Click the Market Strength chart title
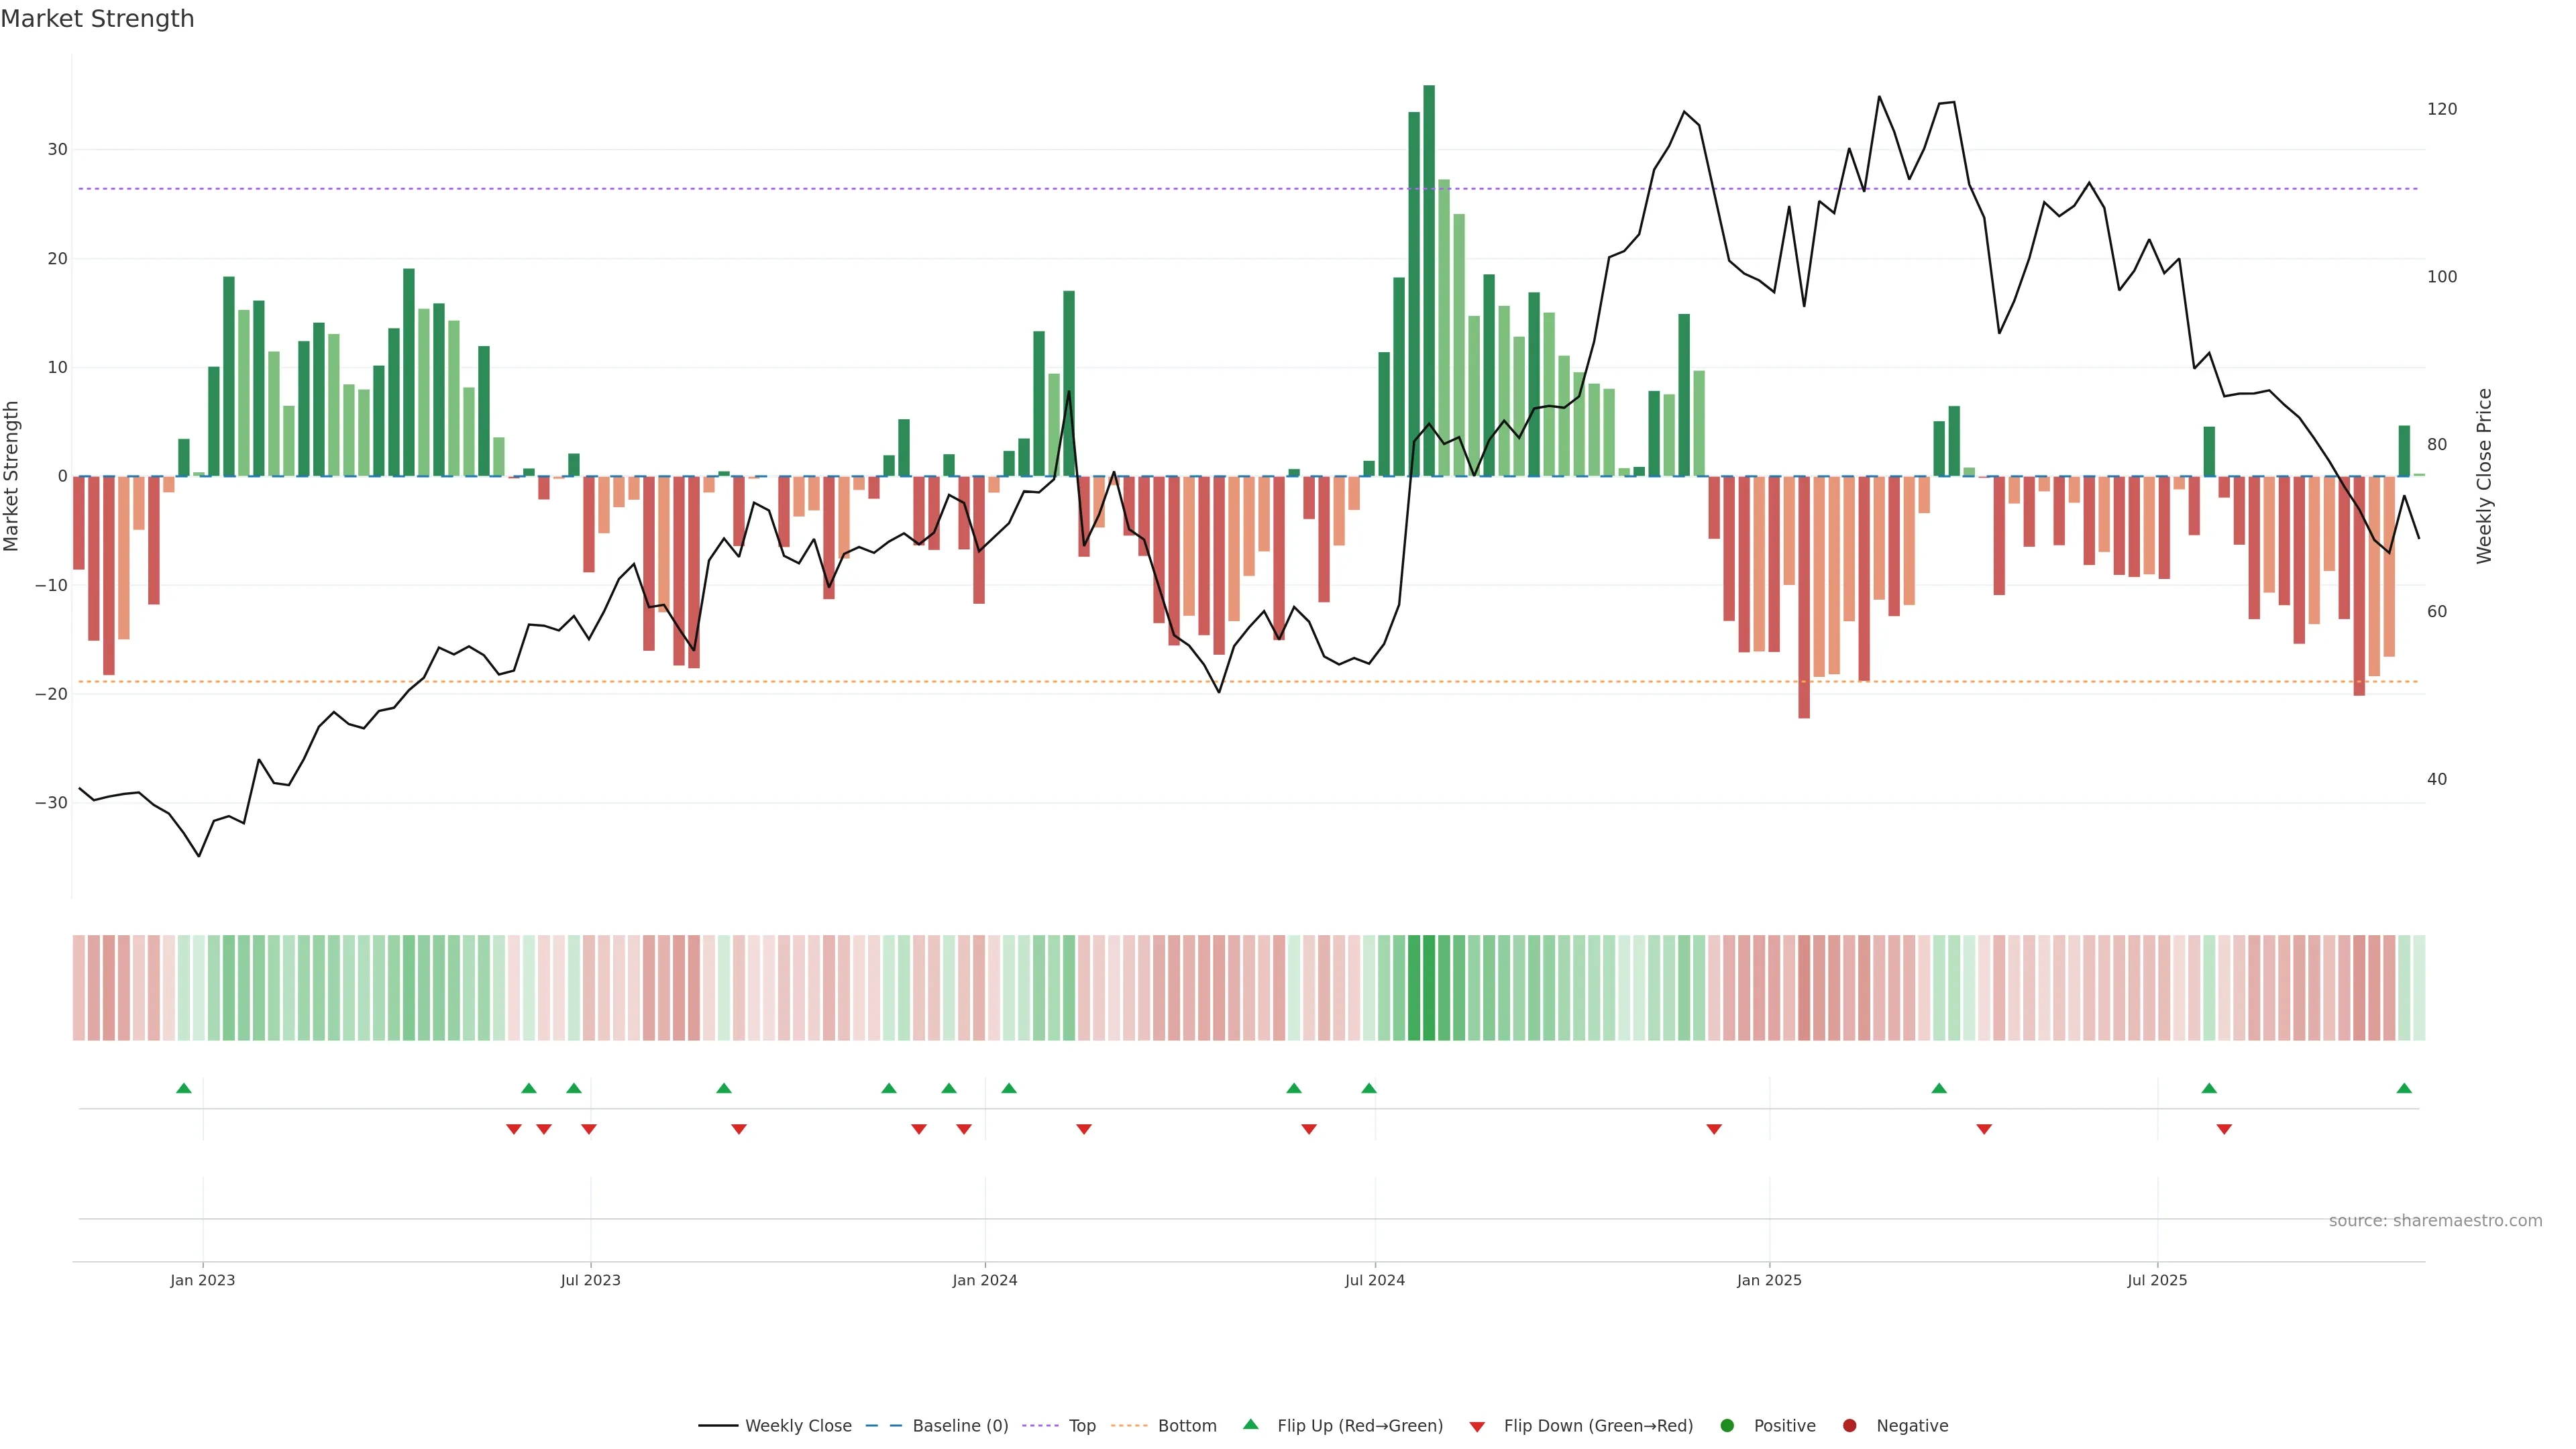 (97, 19)
